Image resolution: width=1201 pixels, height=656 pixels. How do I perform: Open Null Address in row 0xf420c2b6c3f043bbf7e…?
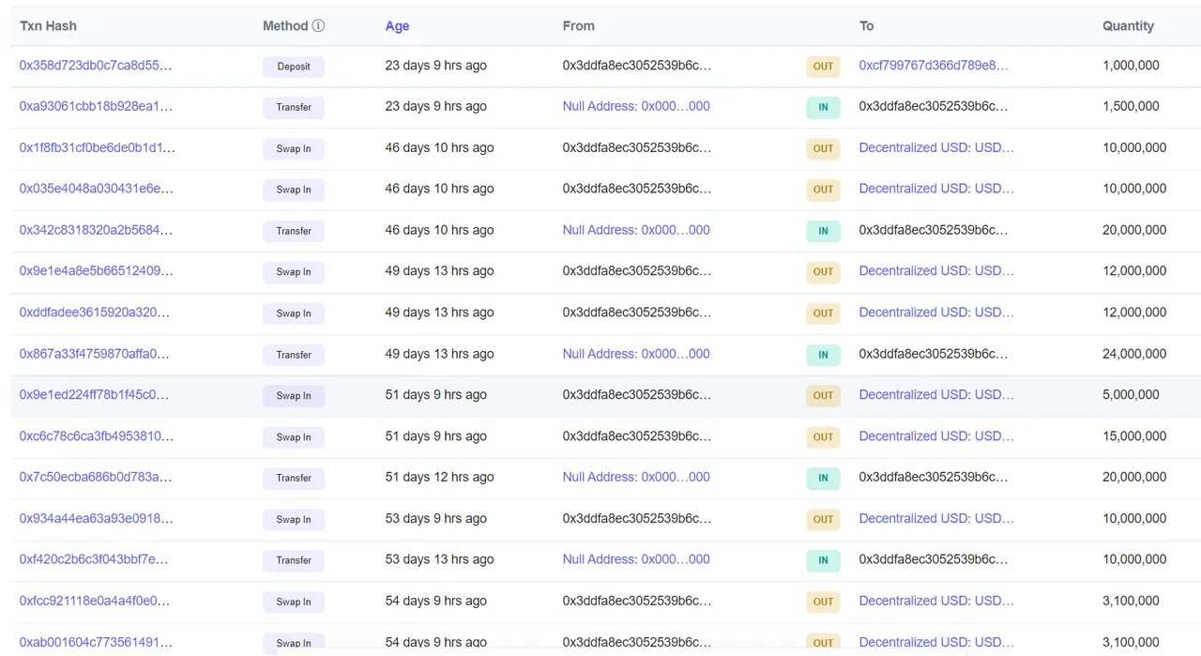pos(636,559)
